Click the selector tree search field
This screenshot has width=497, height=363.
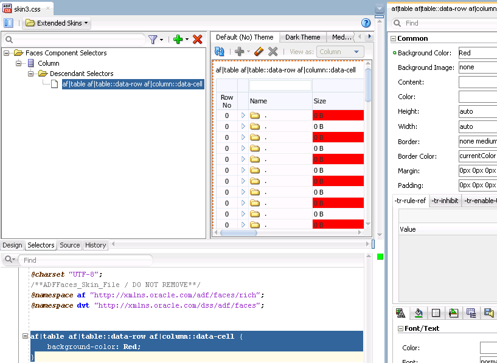[74, 40]
